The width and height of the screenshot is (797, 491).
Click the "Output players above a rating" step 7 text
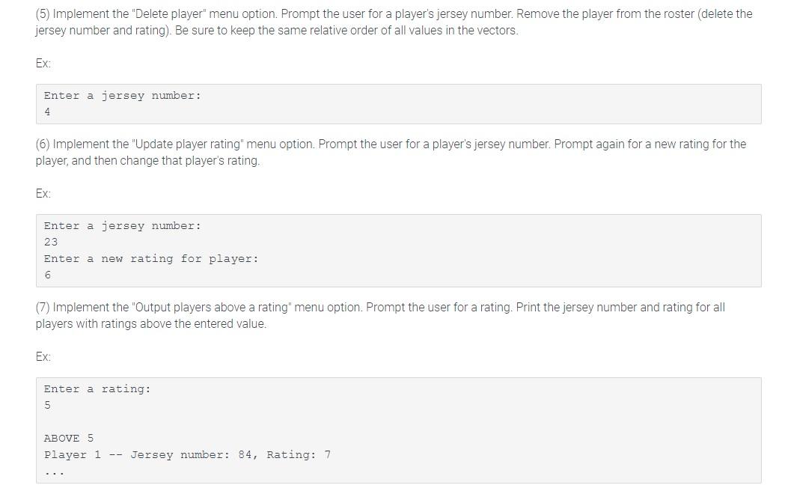(x=380, y=308)
